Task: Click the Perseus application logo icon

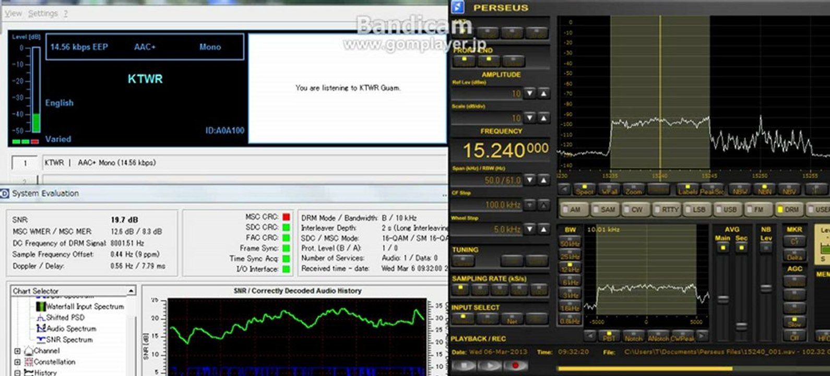Action: [458, 7]
